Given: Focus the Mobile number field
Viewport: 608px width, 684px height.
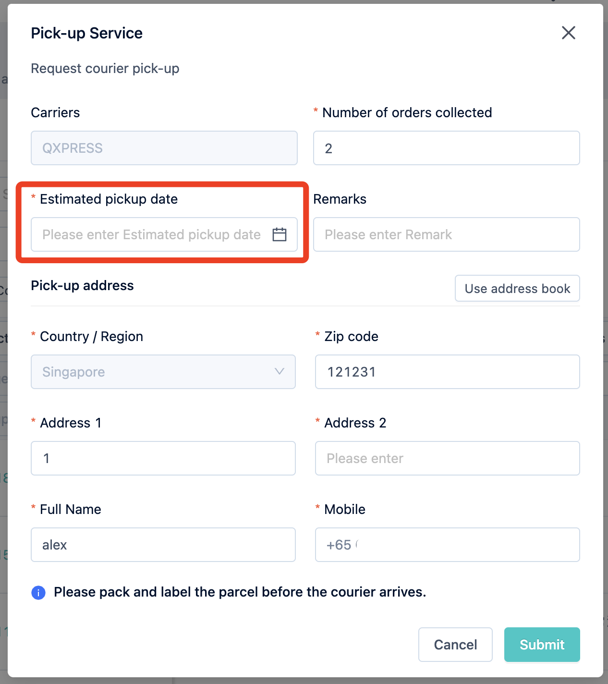Looking at the screenshot, I should click(448, 545).
